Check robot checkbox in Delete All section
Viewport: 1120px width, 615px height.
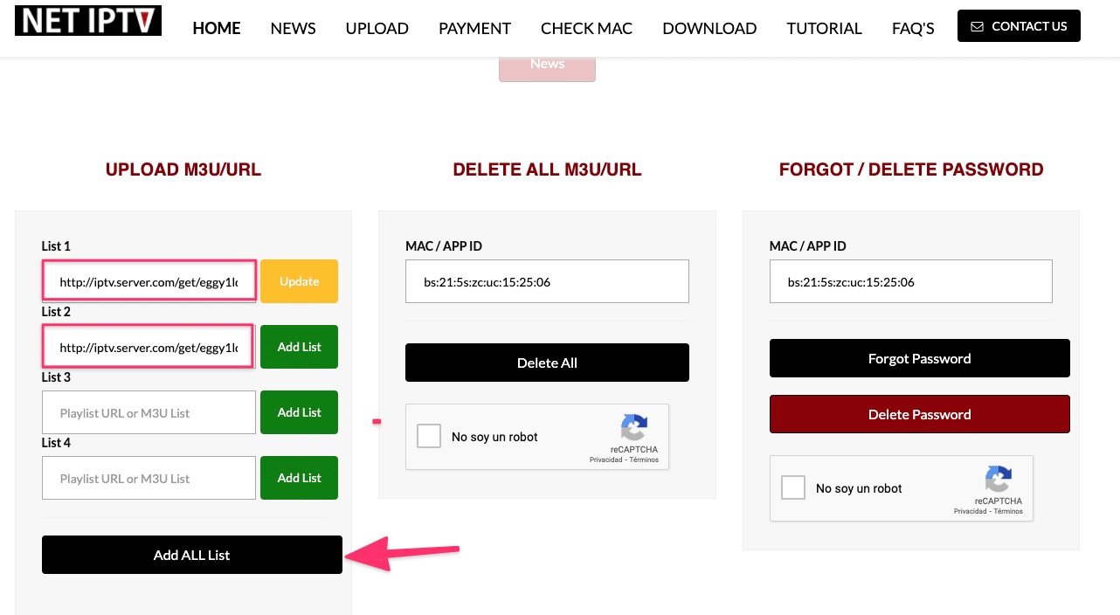[x=429, y=437]
